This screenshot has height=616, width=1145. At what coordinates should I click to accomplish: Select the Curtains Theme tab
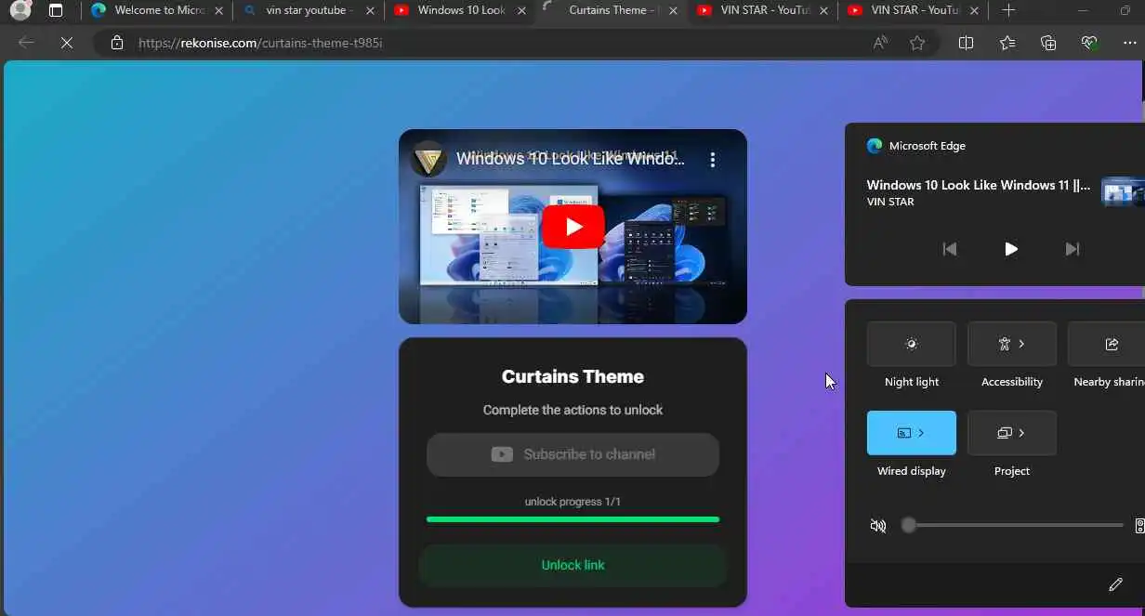point(610,10)
